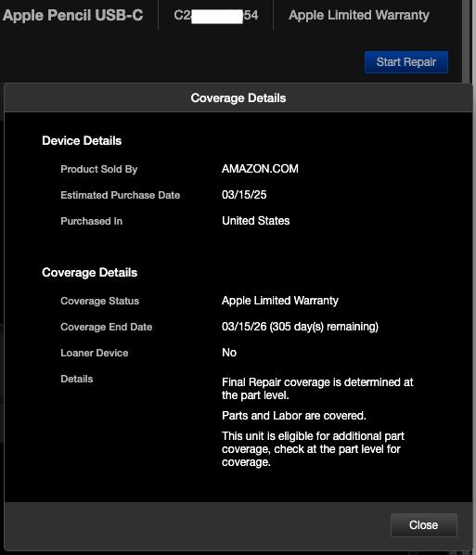Close the Coverage Details dialog
The image size is (476, 555).
pos(424,525)
